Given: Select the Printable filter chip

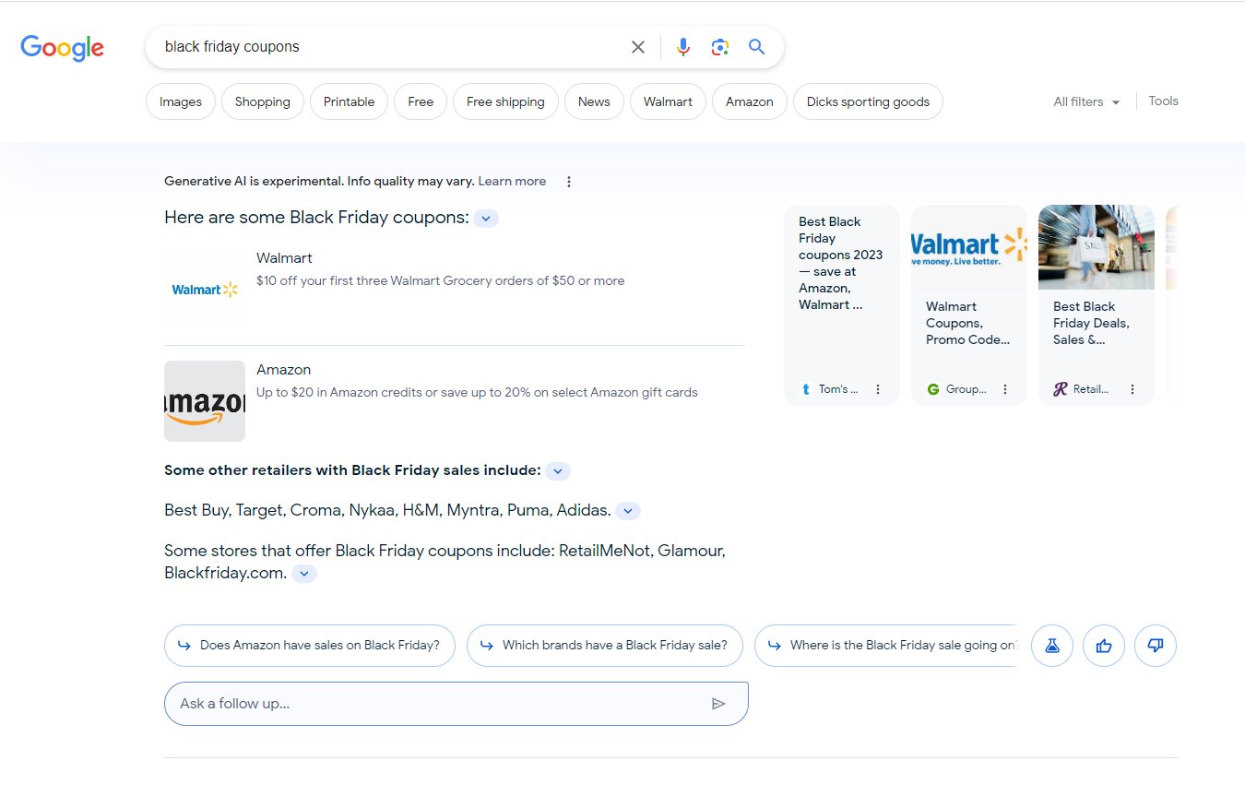Looking at the screenshot, I should (349, 102).
